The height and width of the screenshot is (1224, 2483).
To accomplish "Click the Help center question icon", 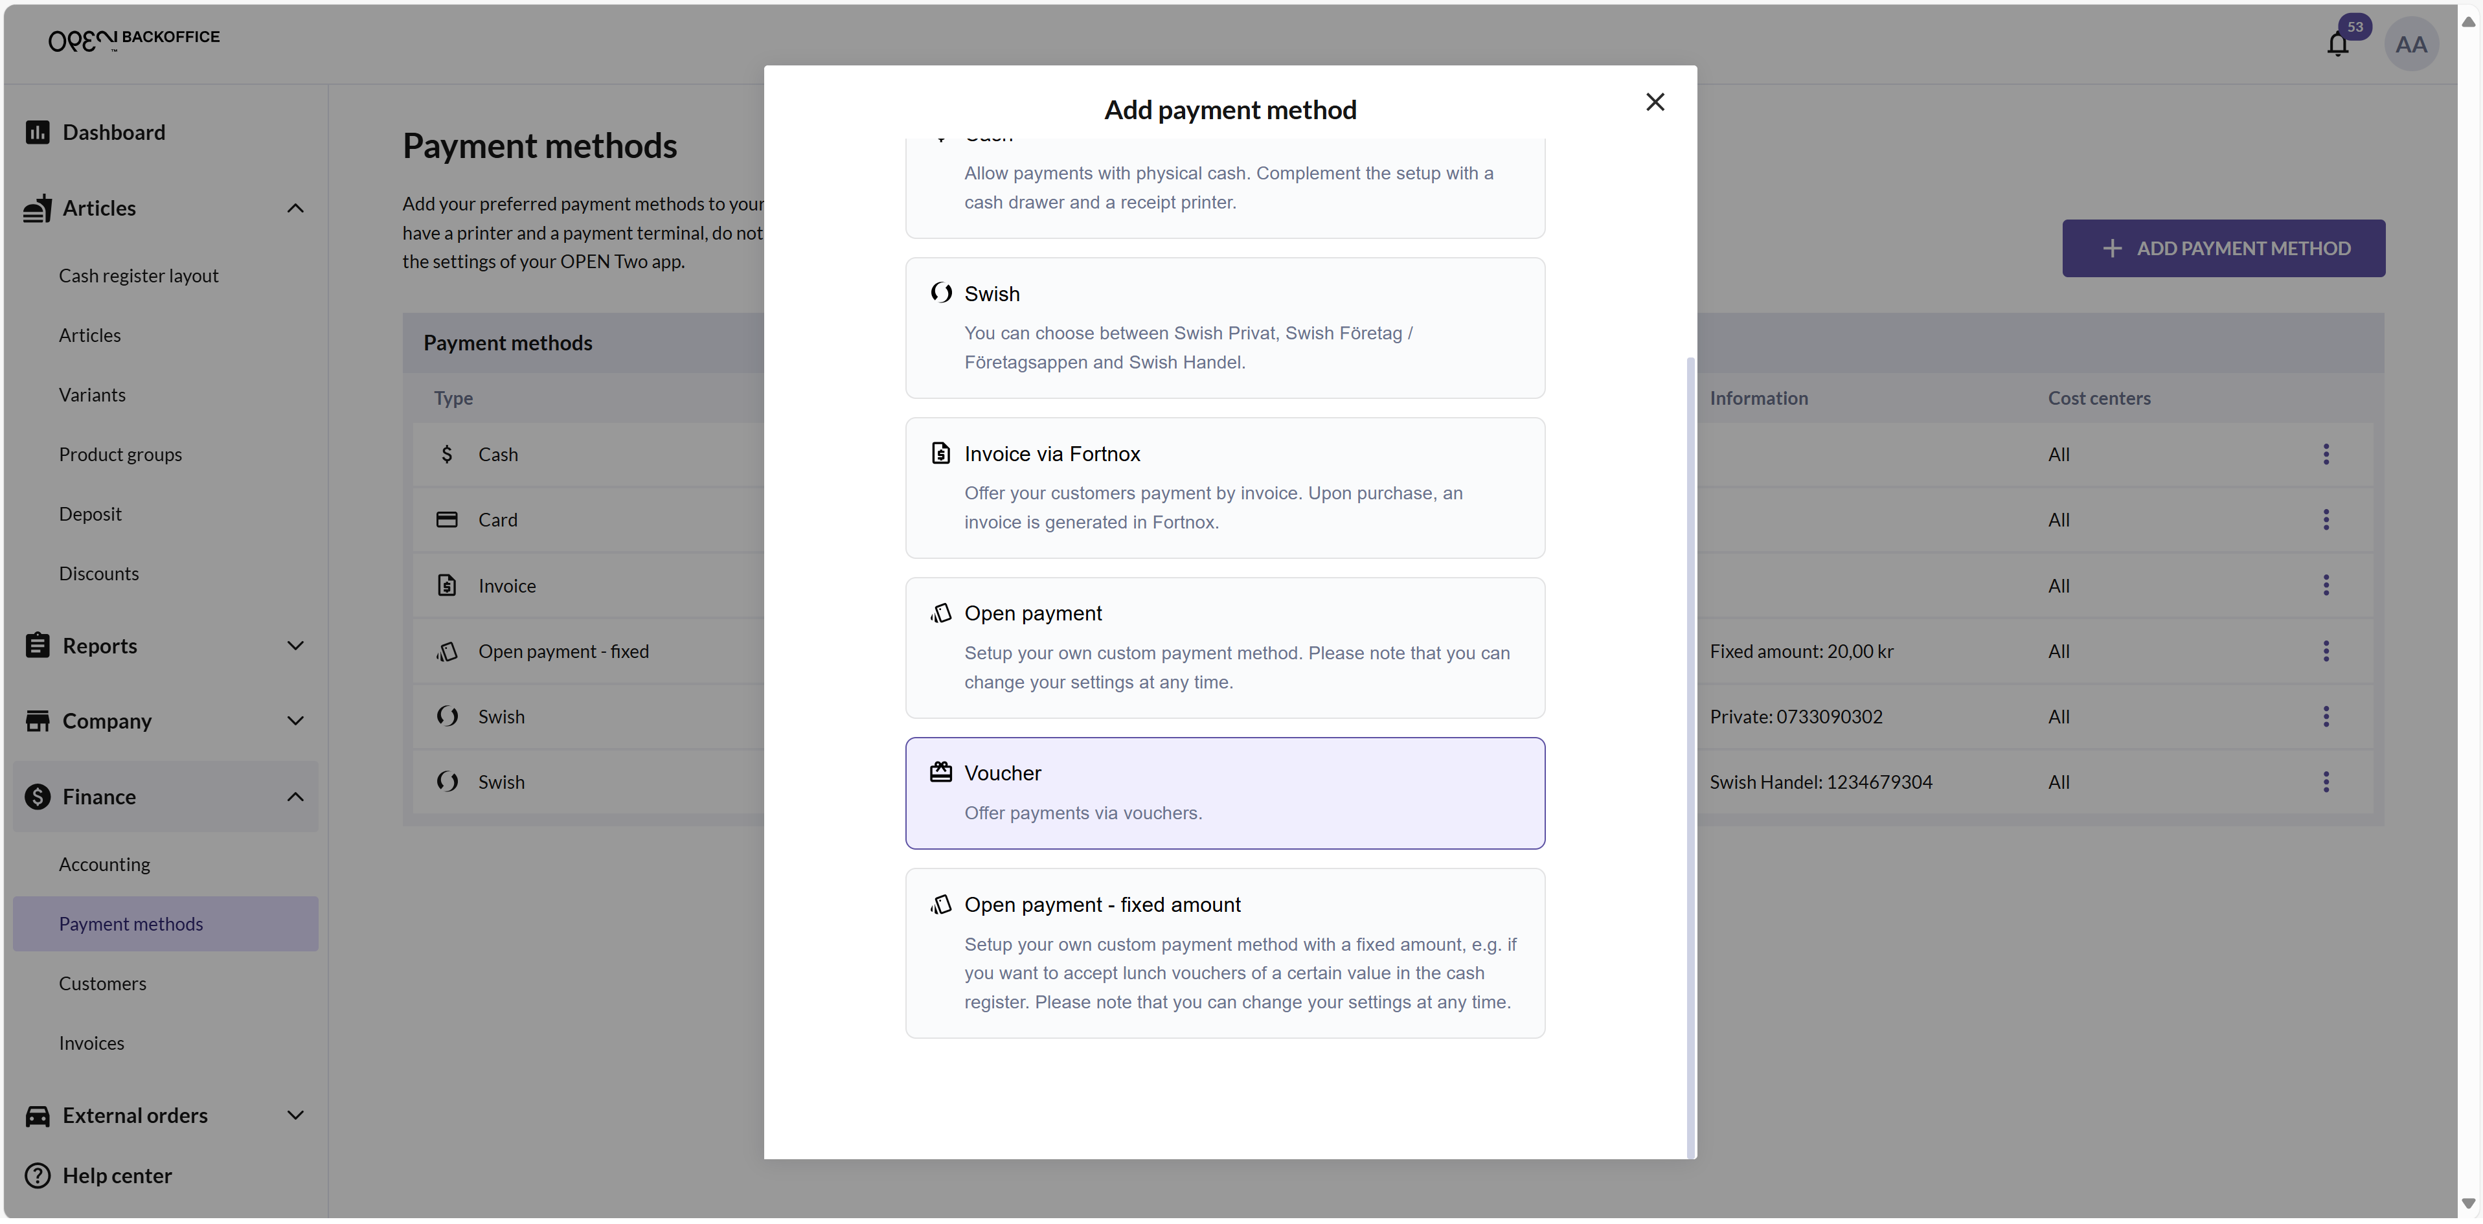I will pyautogui.click(x=38, y=1176).
